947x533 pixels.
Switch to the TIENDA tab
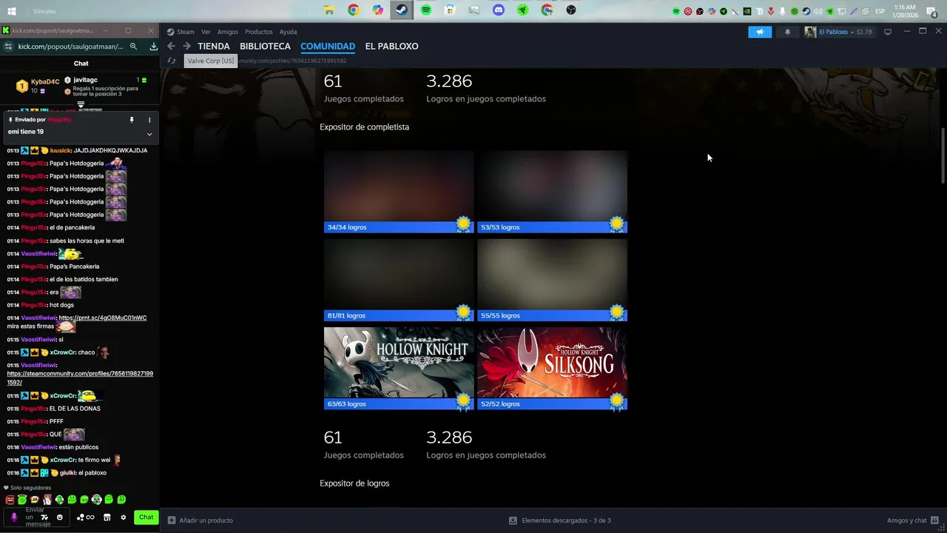pos(214,46)
